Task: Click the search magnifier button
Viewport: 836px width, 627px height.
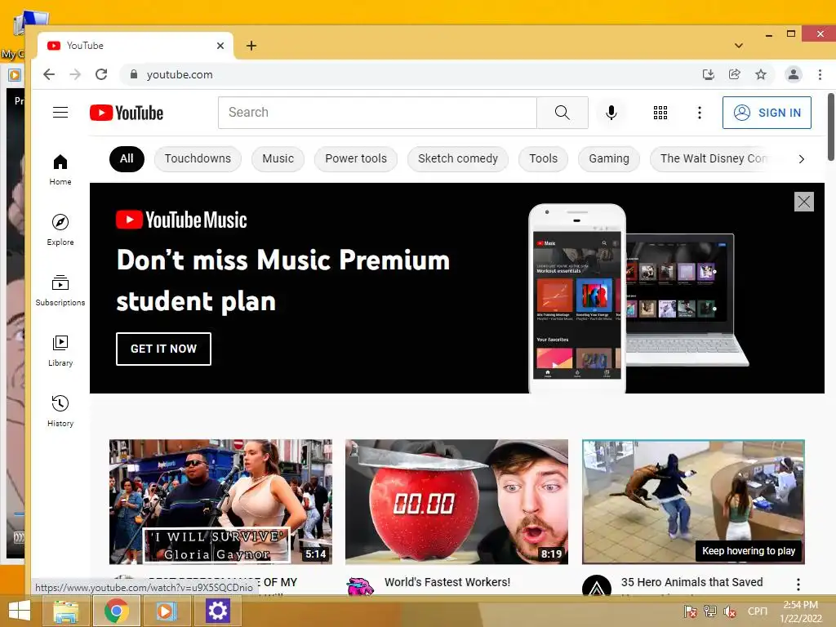Action: tap(562, 113)
